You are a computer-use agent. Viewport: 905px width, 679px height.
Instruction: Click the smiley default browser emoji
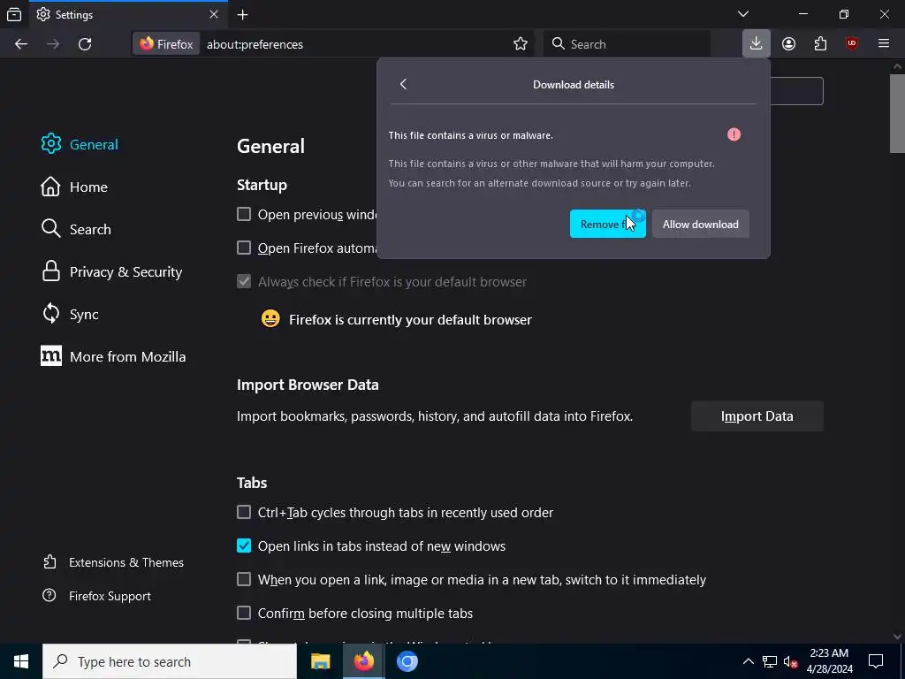coord(270,318)
